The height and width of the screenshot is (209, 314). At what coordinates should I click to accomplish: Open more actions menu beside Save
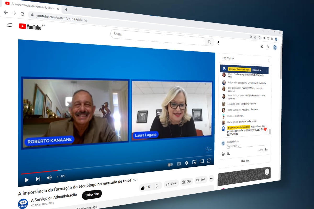point(211,179)
